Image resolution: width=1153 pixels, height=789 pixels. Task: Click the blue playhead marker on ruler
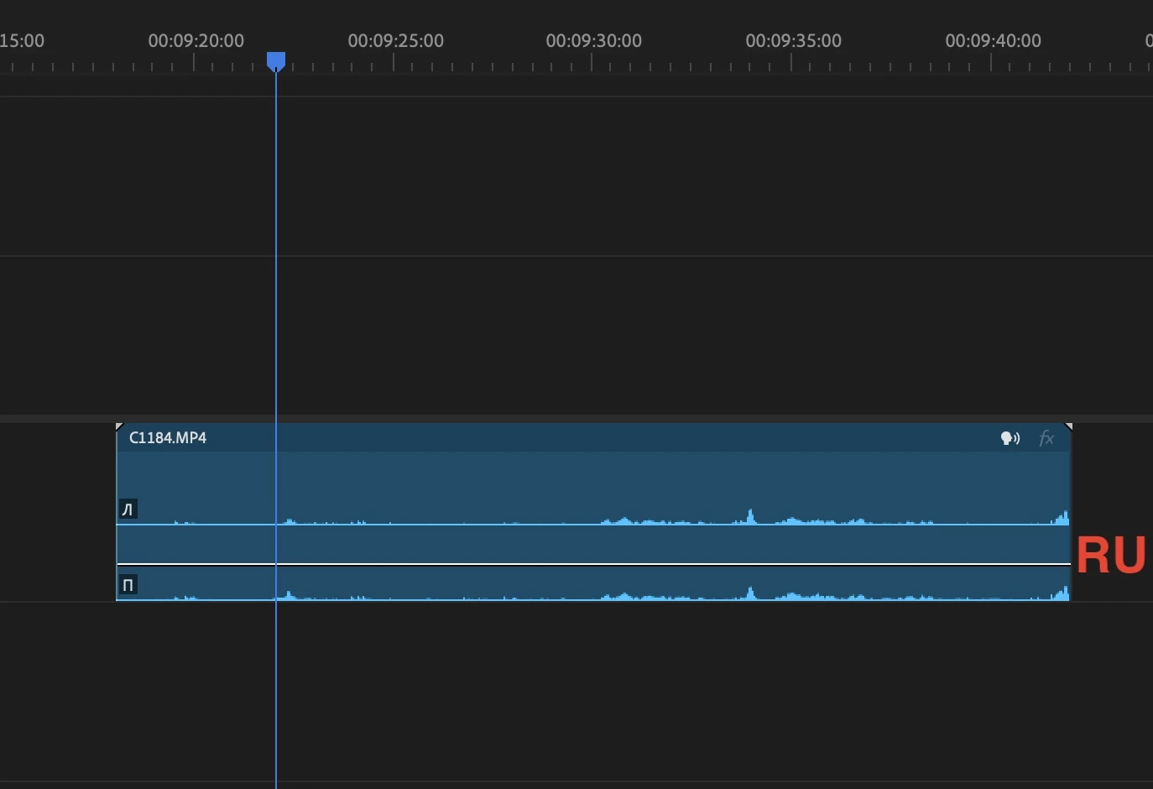(x=276, y=61)
